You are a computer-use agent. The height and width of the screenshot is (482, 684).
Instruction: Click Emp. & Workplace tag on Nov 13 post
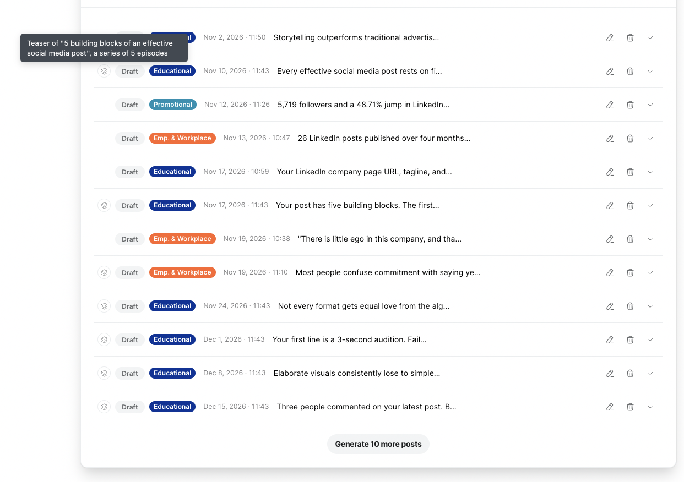point(182,138)
